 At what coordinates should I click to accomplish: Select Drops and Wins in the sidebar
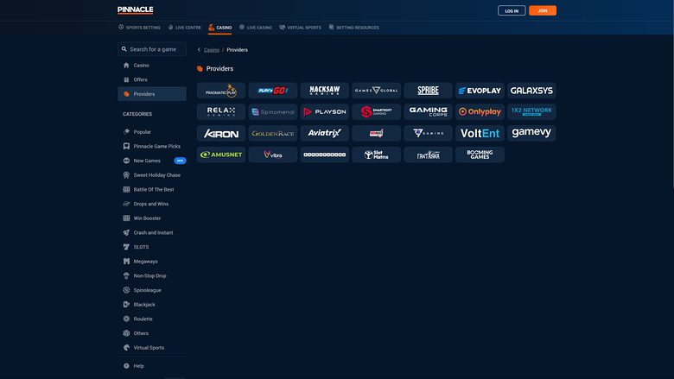pyautogui.click(x=150, y=204)
